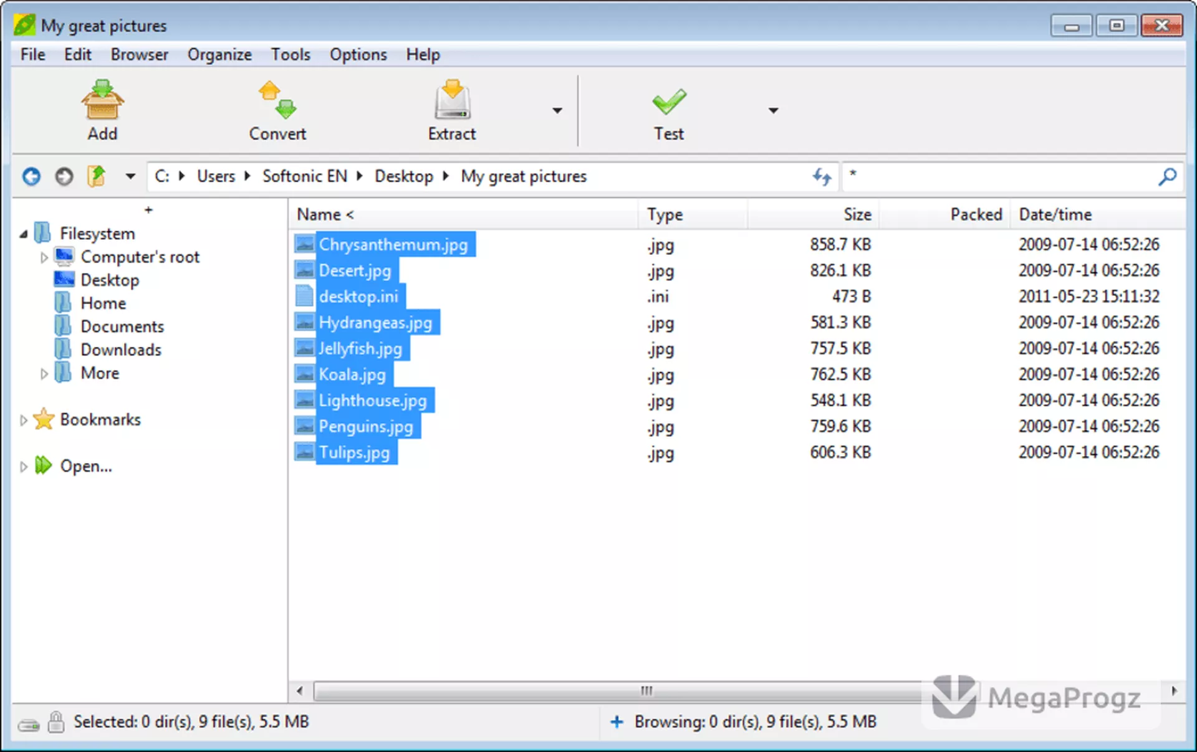This screenshot has width=1197, height=752.
Task: Click the small plus above the tree
Action: click(148, 210)
